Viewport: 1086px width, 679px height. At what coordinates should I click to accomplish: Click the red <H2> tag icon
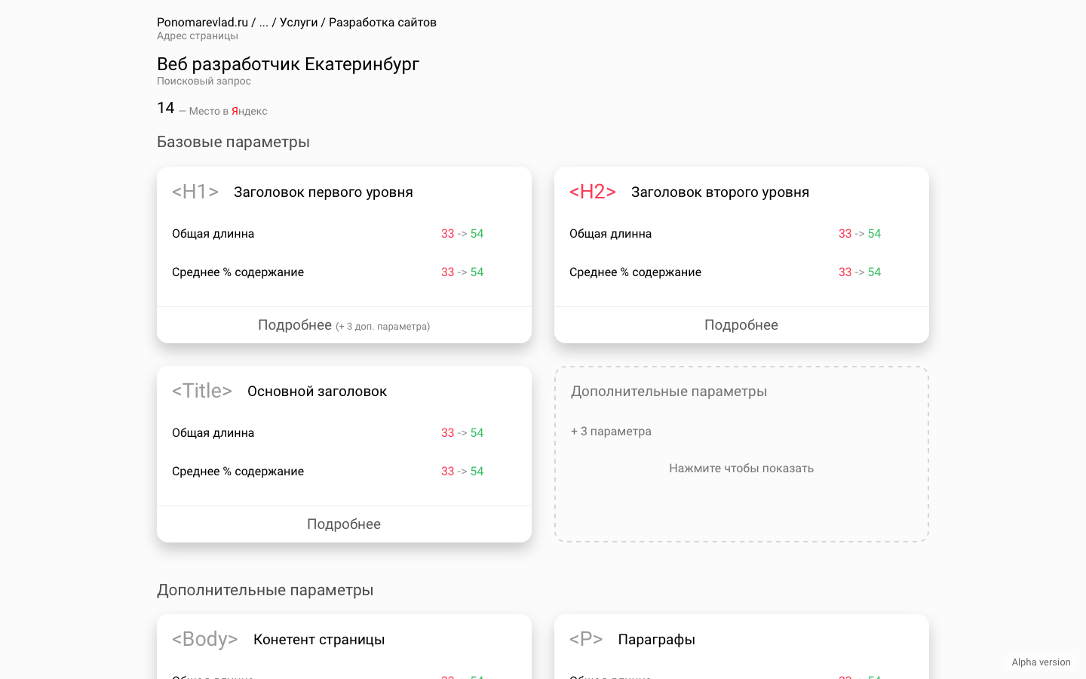[x=592, y=192]
